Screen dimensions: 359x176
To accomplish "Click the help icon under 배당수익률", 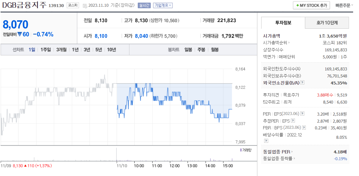I will coord(266,141).
